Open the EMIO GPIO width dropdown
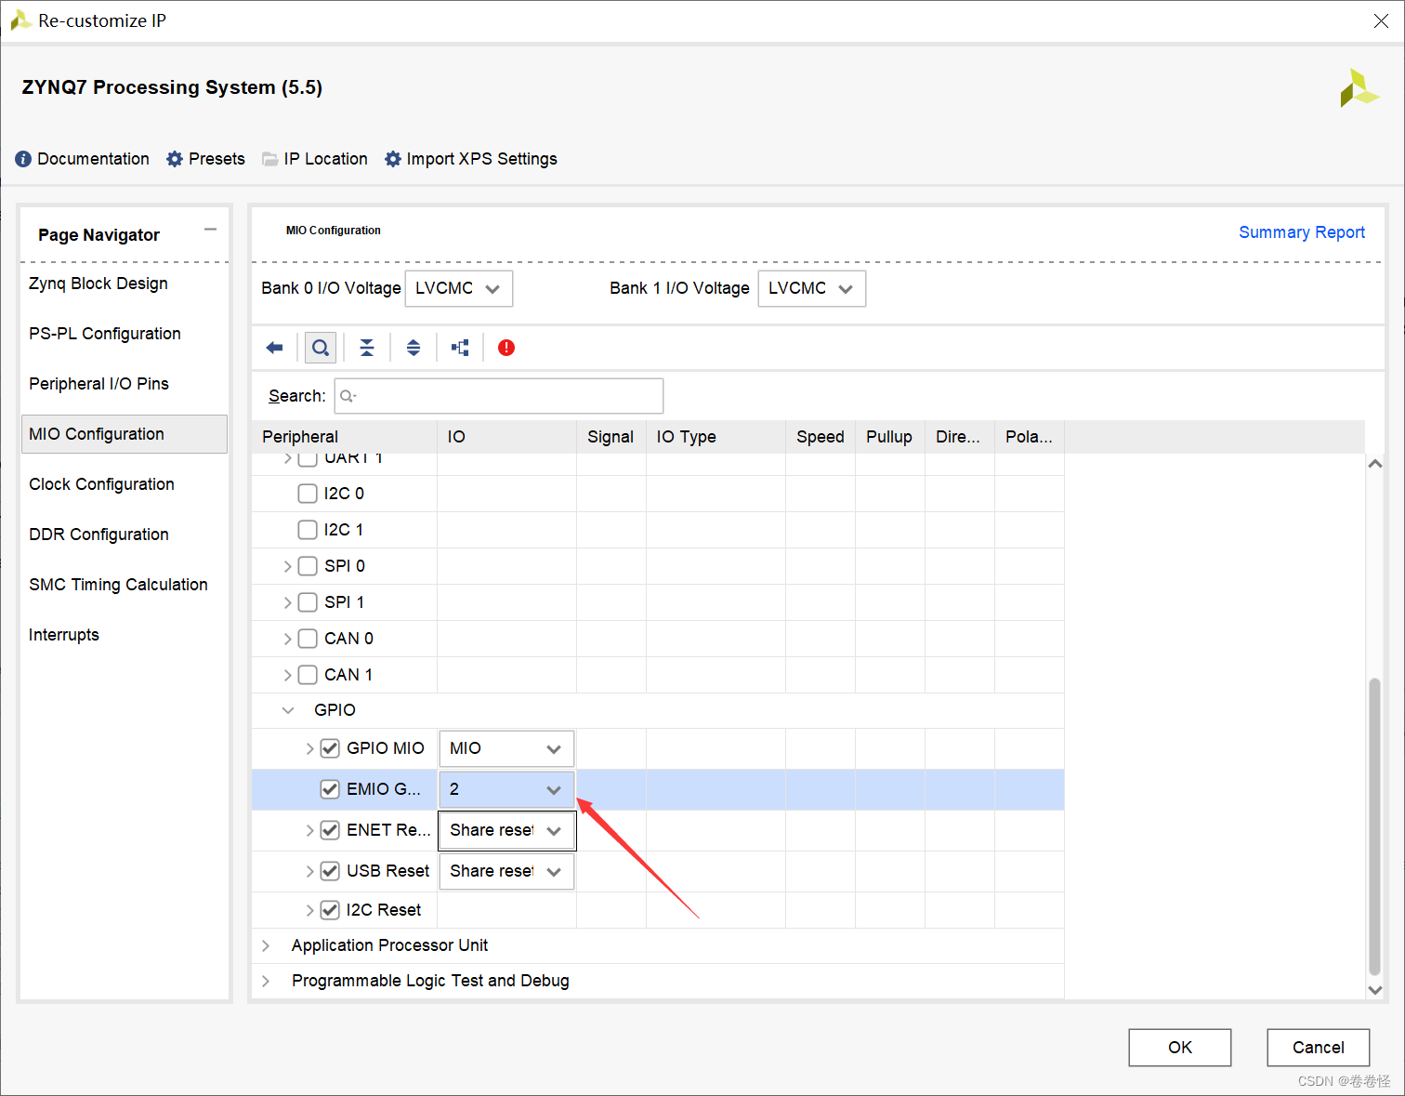This screenshot has height=1096, width=1405. [506, 789]
